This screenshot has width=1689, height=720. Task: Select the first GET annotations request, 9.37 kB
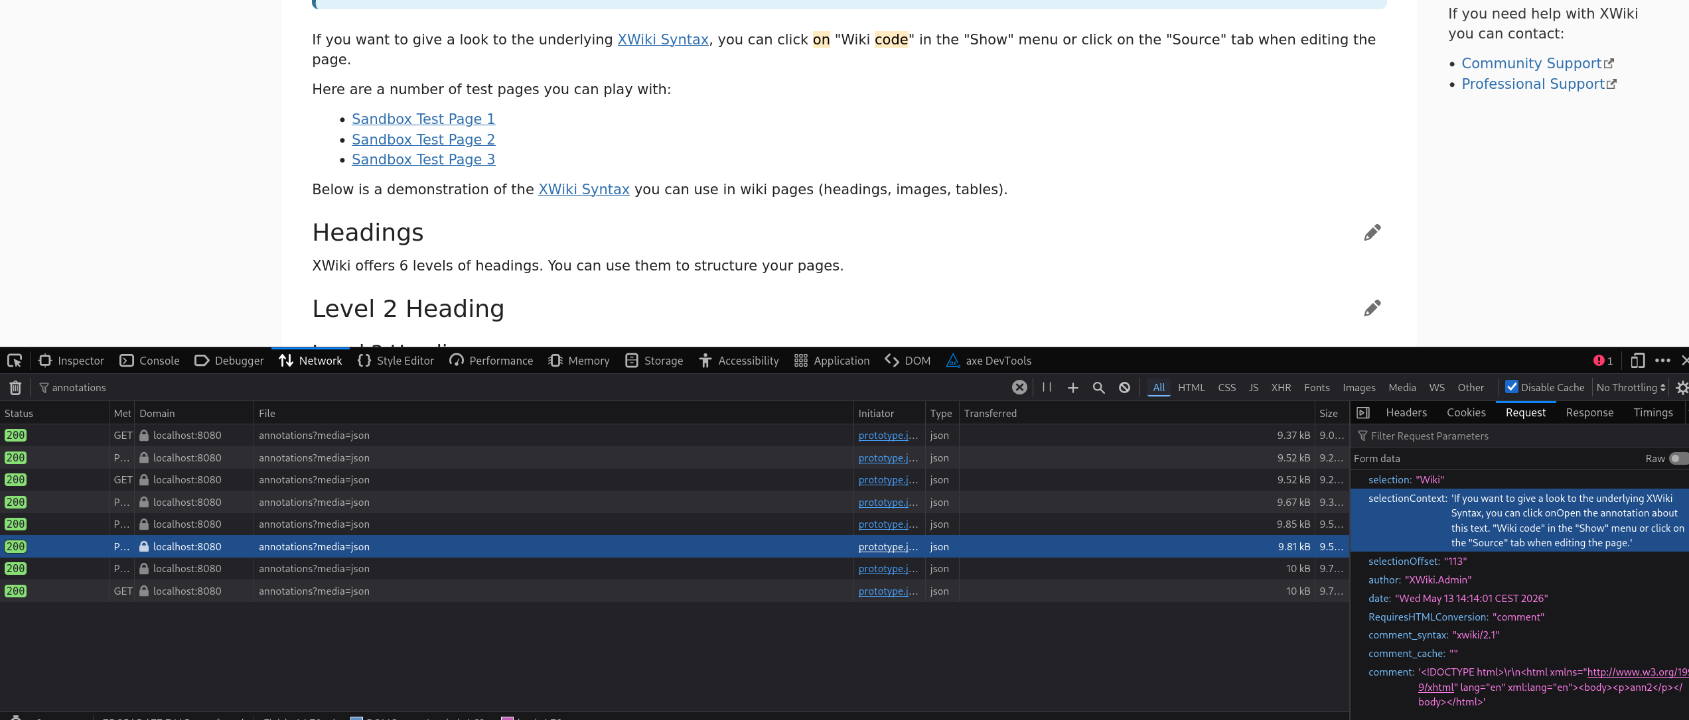(674, 436)
